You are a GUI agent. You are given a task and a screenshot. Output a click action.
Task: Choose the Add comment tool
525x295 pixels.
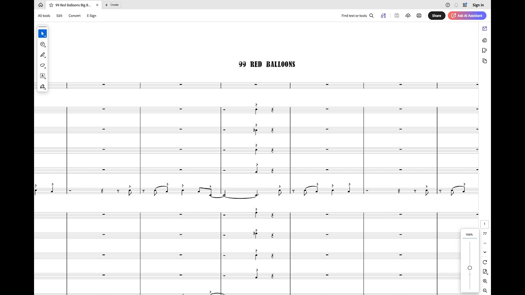coord(42,44)
